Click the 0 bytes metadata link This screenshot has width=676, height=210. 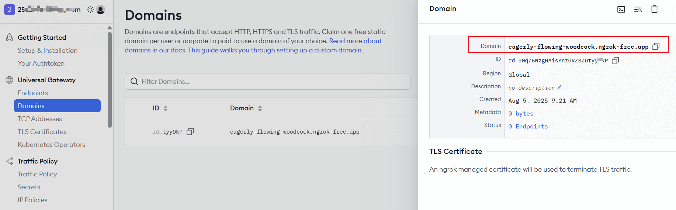(x=521, y=114)
